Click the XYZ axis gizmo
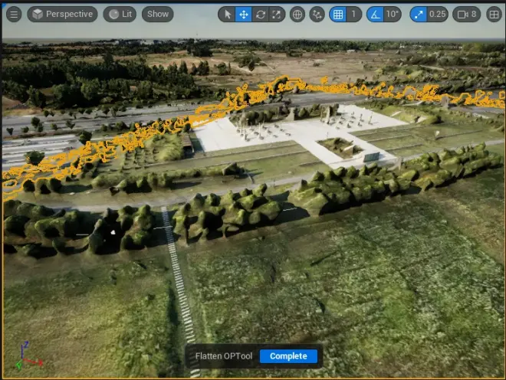Viewport: 506px width, 380px height. [28, 356]
